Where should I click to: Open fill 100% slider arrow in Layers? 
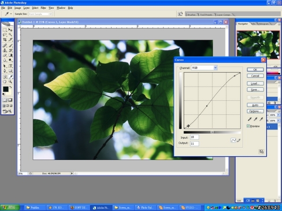tap(278, 121)
